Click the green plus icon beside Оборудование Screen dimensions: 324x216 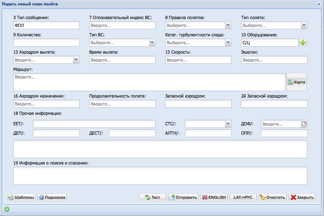pyautogui.click(x=303, y=43)
